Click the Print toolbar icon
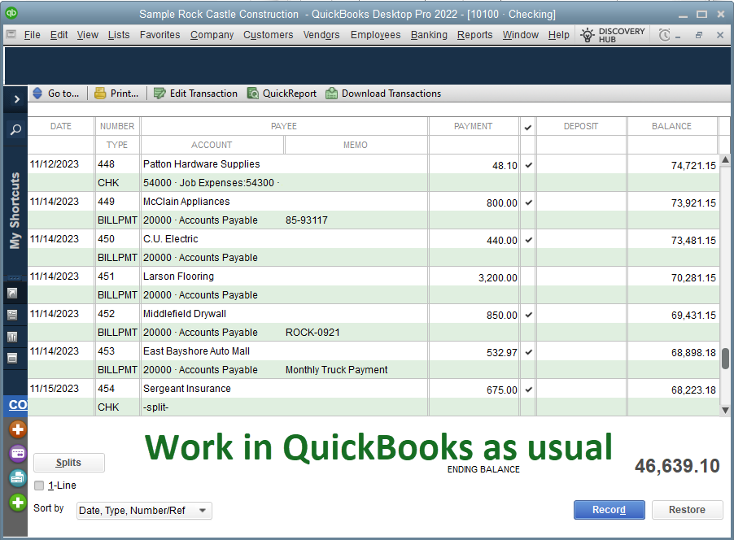Viewport: 734px width, 540px height. pyautogui.click(x=100, y=94)
